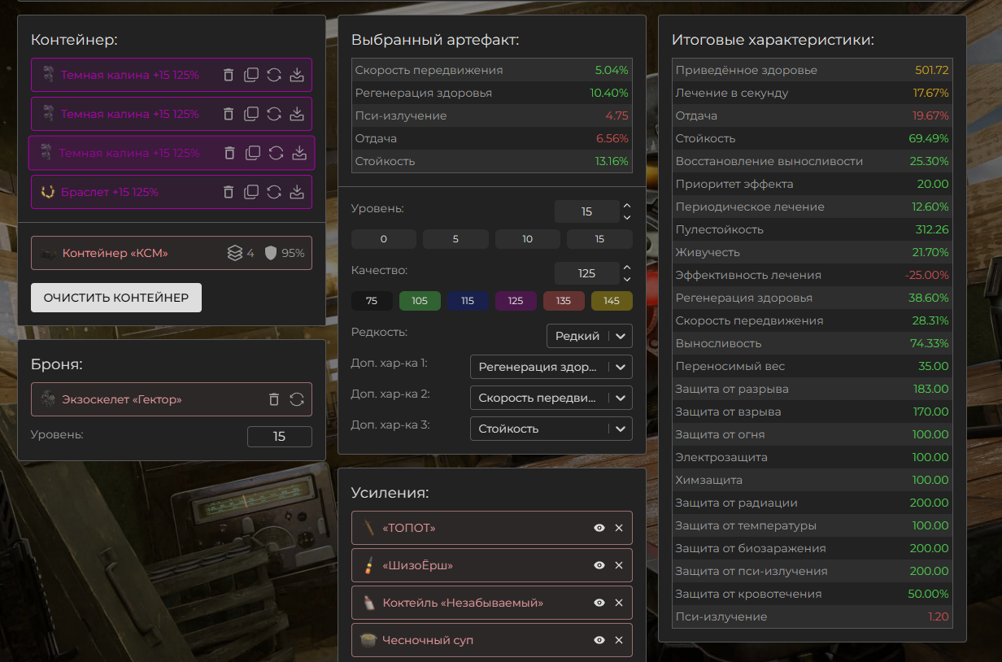The image size is (1002, 662).
Task: Remove the Экзоскелет «Гектор» armor with the trash icon
Action: click(274, 399)
